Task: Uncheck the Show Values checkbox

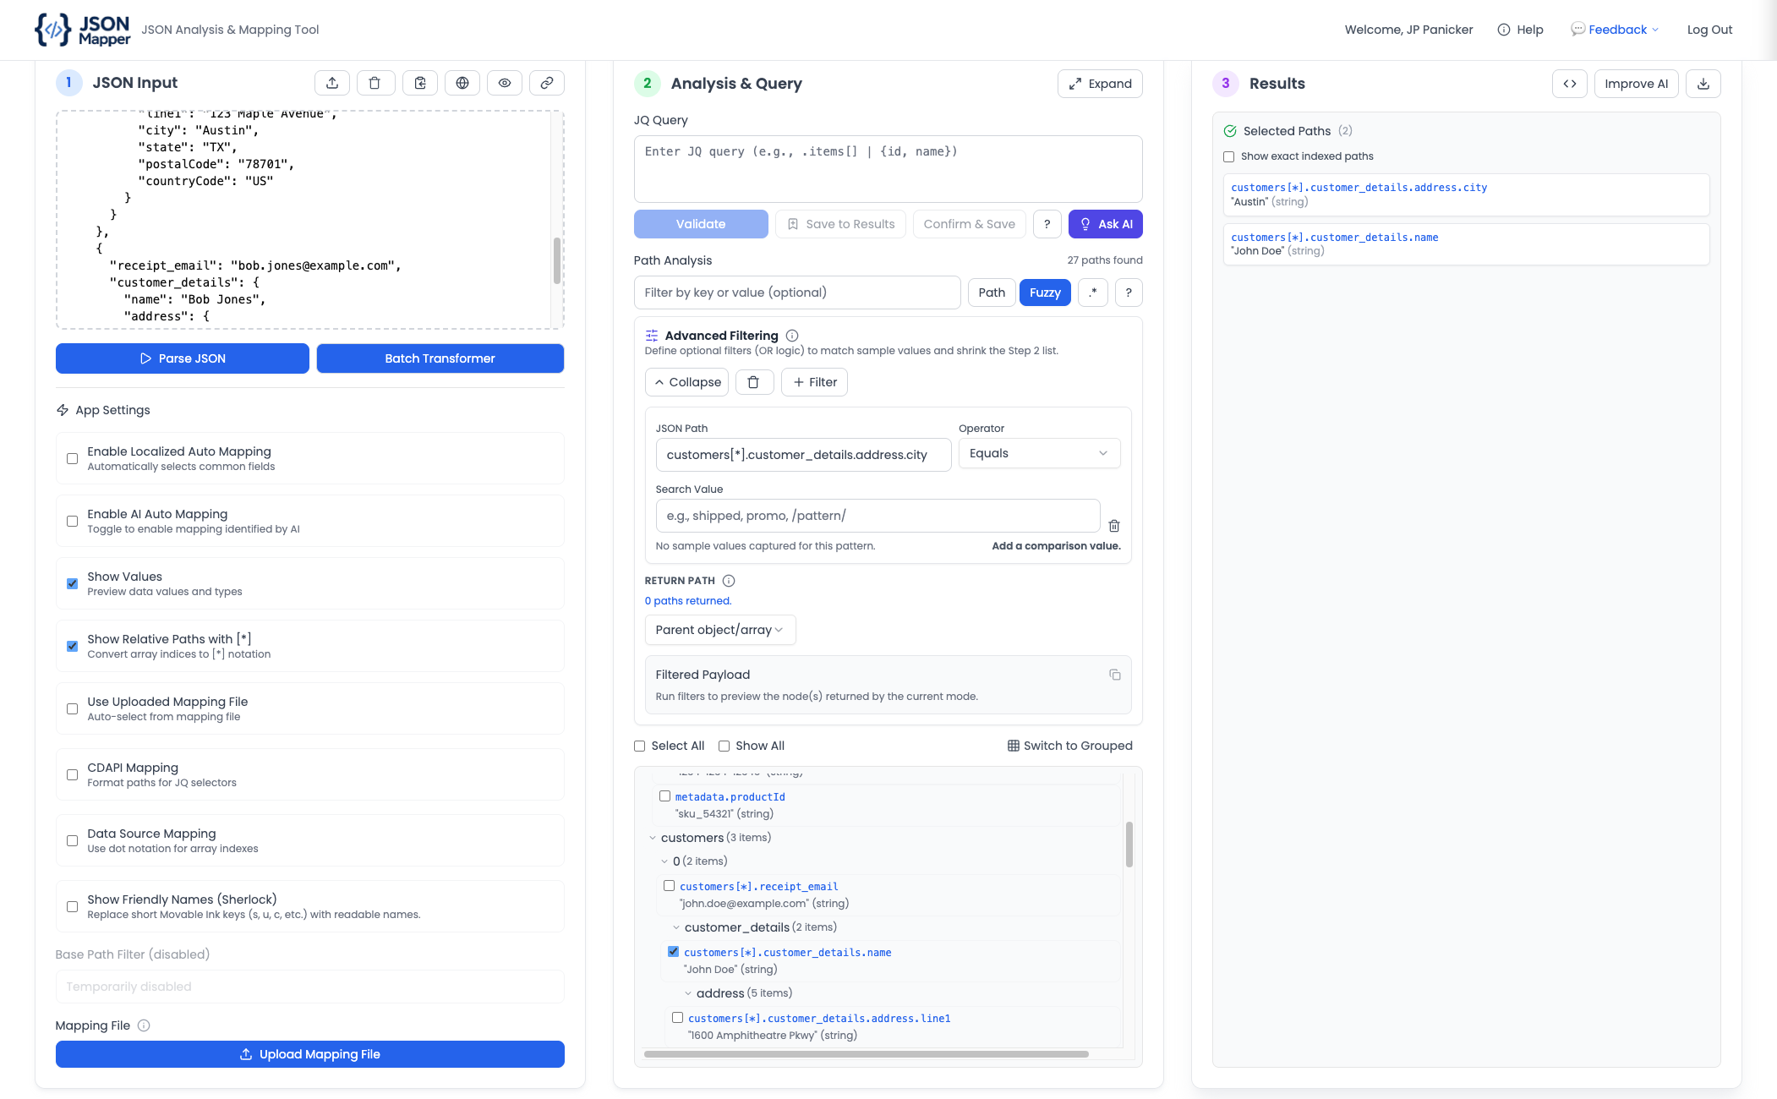Action: click(x=73, y=584)
